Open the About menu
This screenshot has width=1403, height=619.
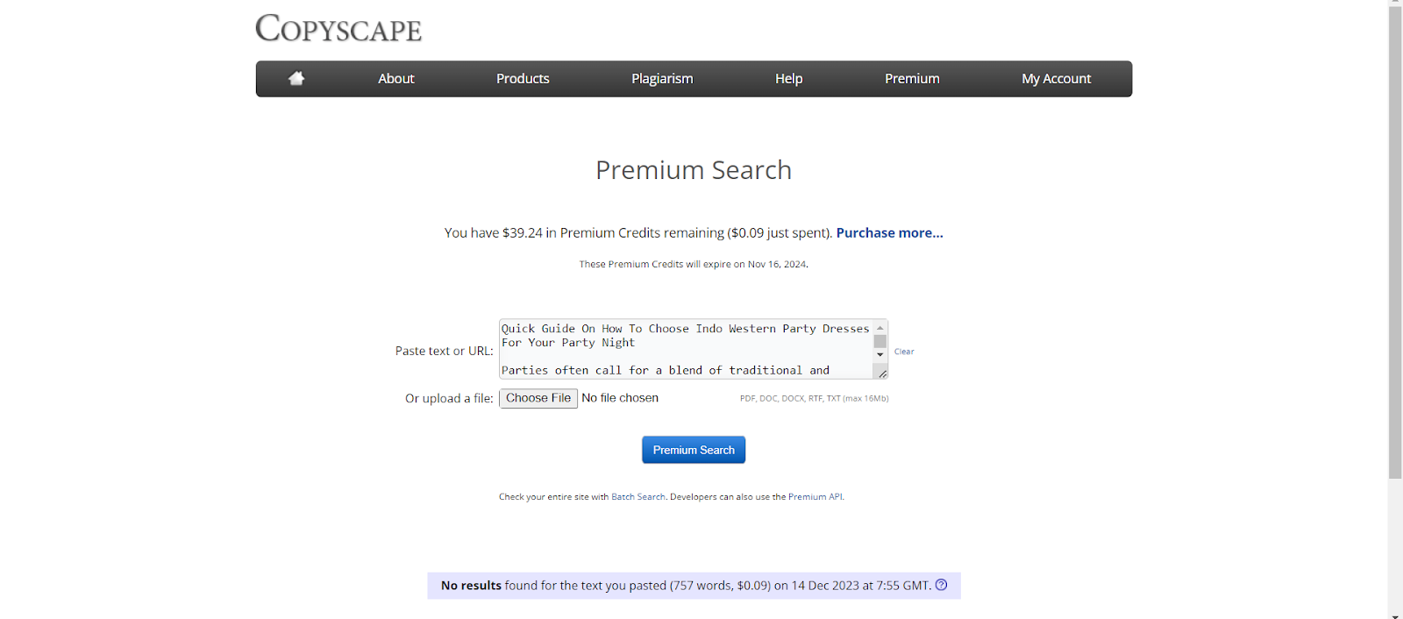396,79
